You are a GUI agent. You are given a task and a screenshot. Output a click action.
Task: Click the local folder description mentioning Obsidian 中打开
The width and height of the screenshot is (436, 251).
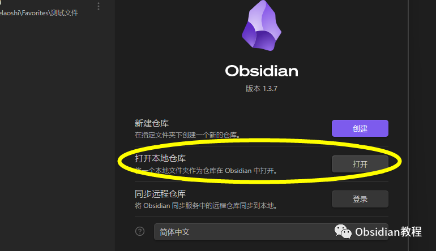(206, 171)
